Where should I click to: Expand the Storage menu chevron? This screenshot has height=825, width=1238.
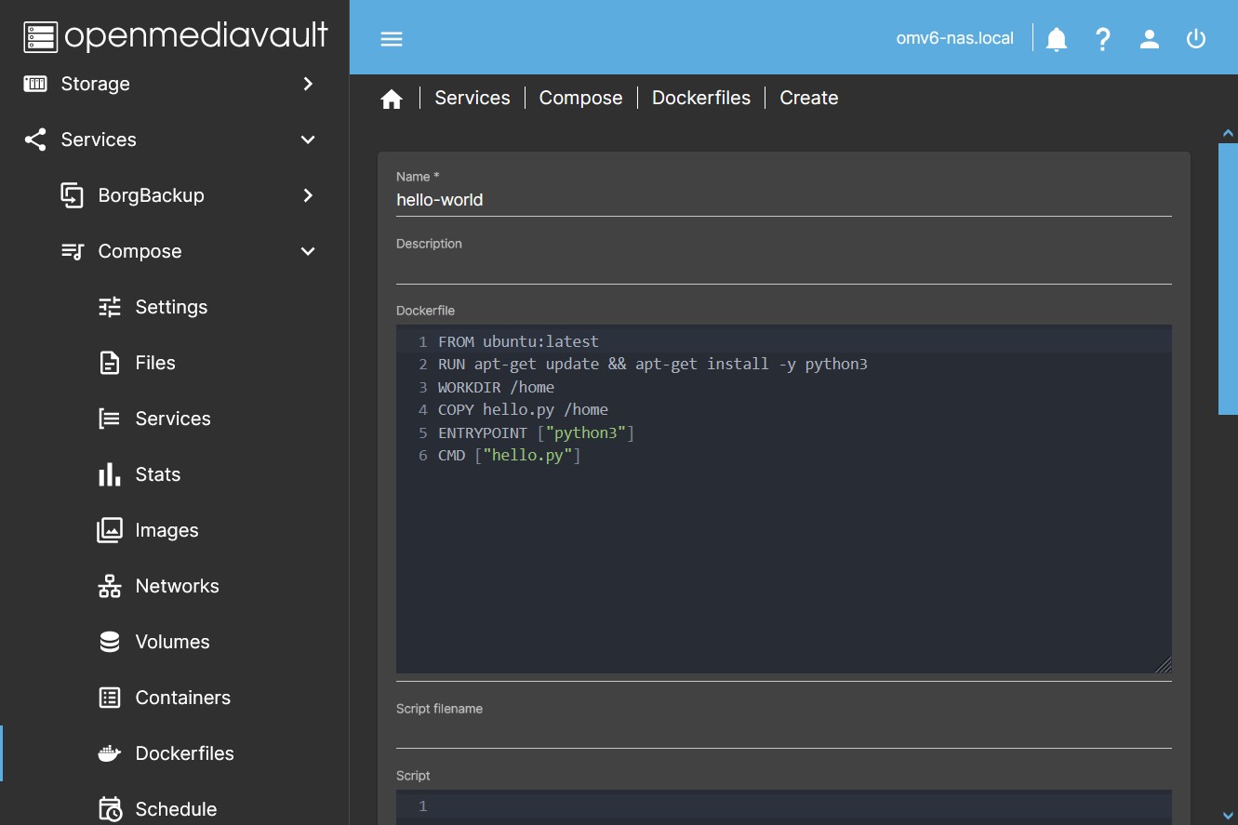[x=308, y=84]
